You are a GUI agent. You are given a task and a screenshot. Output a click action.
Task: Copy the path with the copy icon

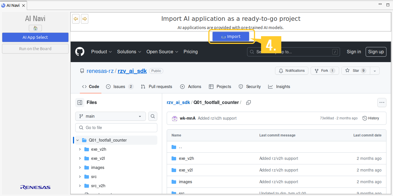click(249, 103)
